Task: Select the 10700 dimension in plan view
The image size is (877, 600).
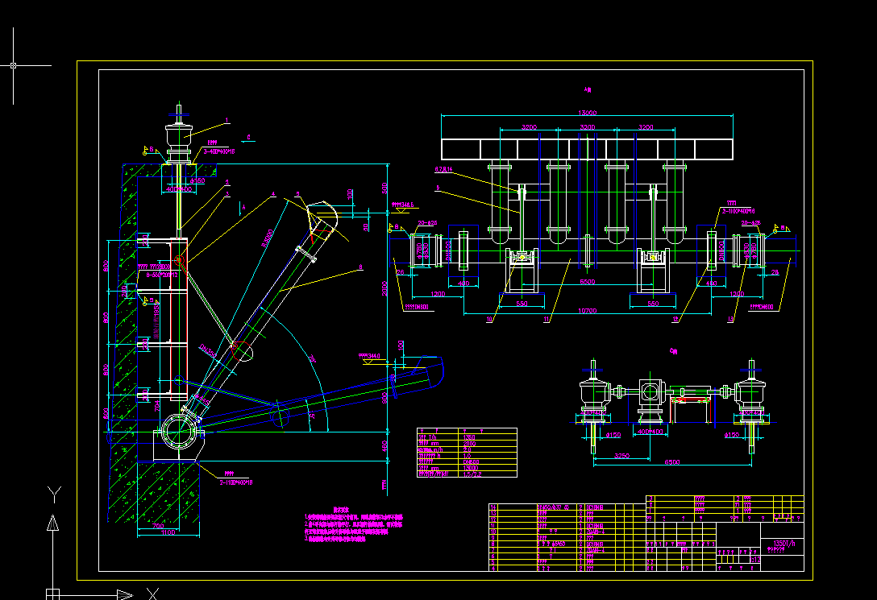Action: (x=587, y=311)
